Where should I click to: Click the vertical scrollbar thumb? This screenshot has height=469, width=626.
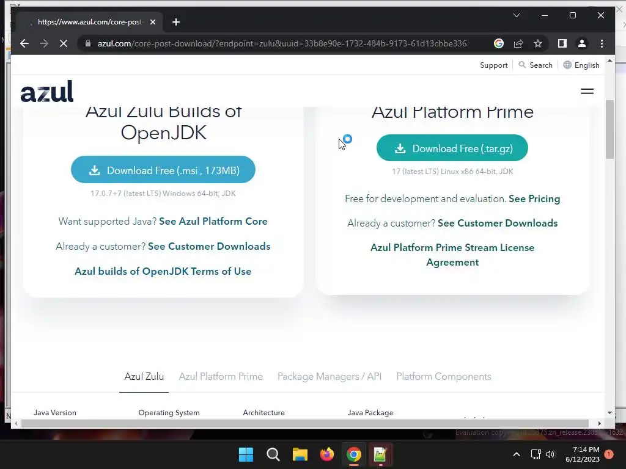tap(609, 129)
